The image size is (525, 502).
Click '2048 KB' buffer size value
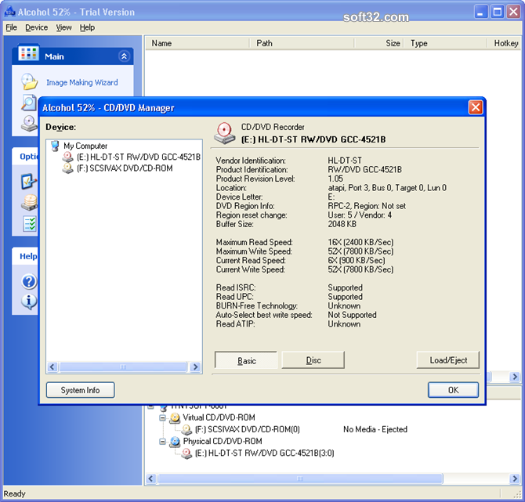click(342, 224)
